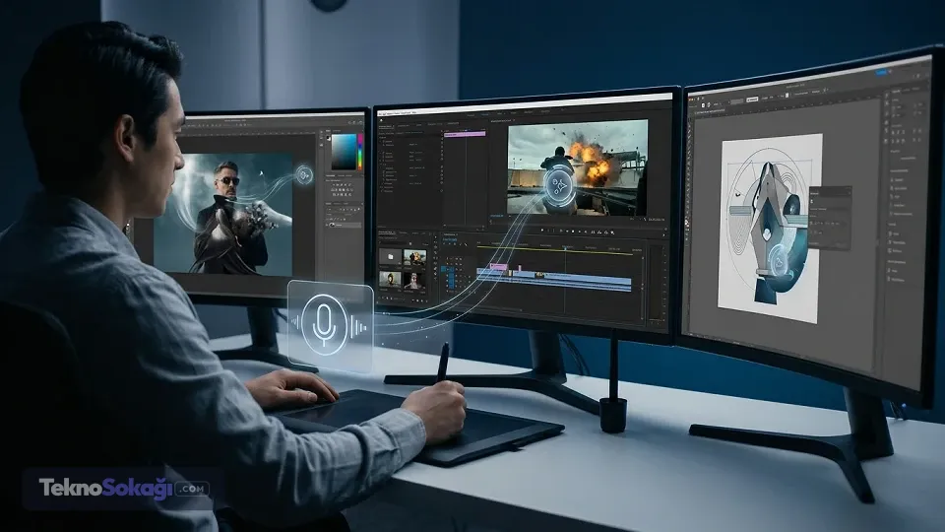Click the floating dark panel's title bar in Illustrator
The height and width of the screenshot is (532, 945).
coord(830,192)
